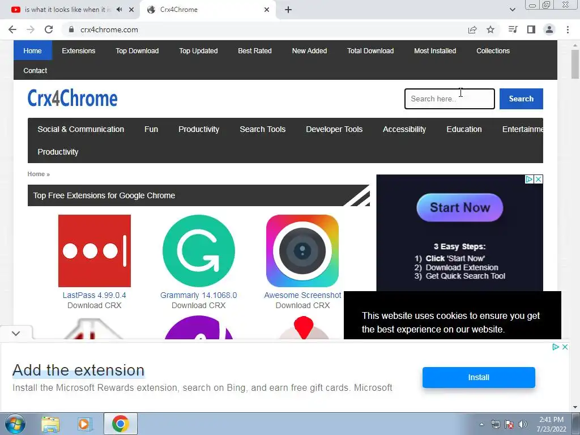This screenshot has width=580, height=435.
Task: Open the Awesome Screenshot title link
Action: click(302, 295)
